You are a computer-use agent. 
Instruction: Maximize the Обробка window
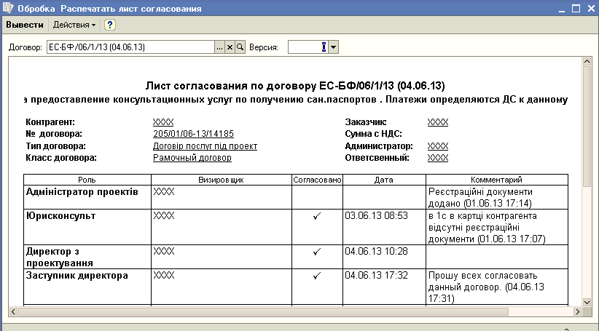click(575, 8)
